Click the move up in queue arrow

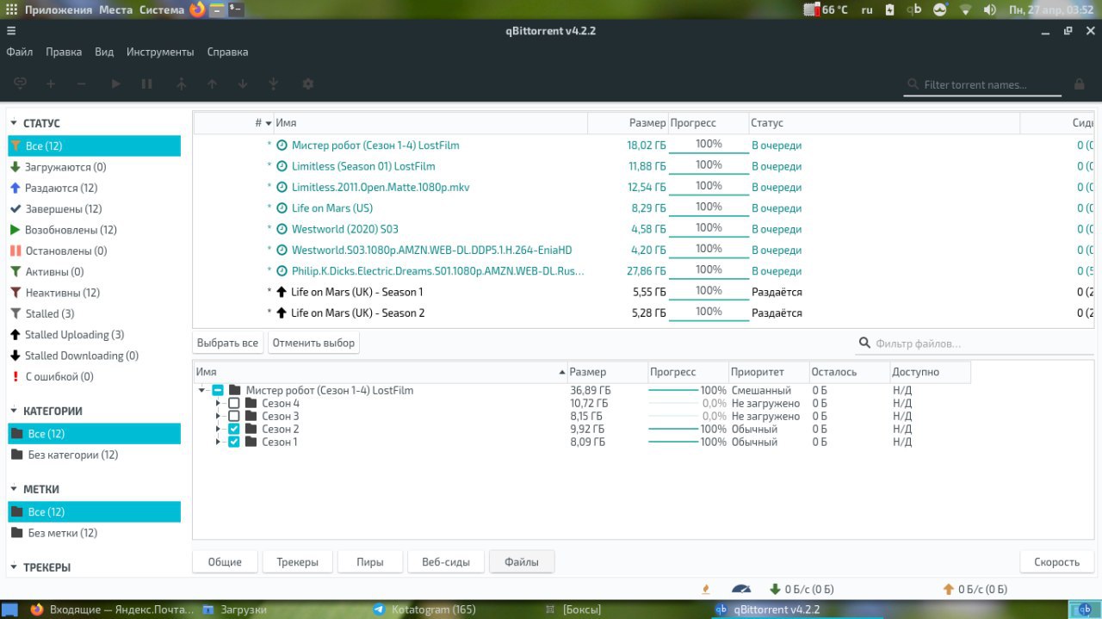pos(212,84)
